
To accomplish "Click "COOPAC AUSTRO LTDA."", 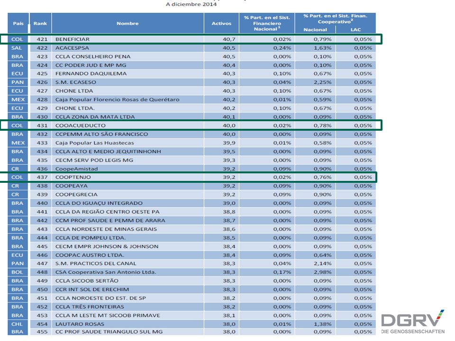I will point(90,255).
